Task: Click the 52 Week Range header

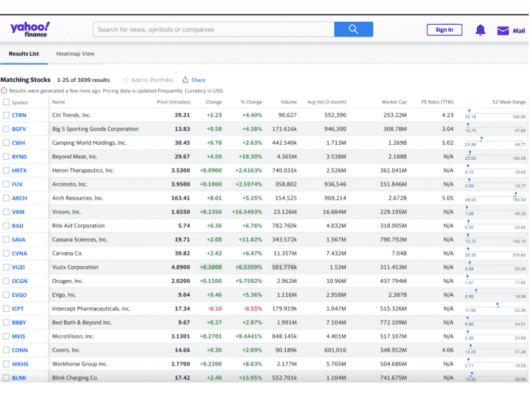Action: pos(509,102)
